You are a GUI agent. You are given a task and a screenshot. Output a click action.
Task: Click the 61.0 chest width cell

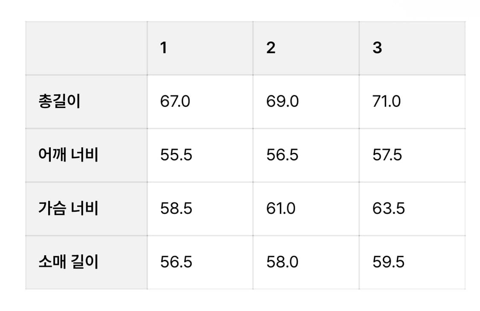(x=281, y=209)
